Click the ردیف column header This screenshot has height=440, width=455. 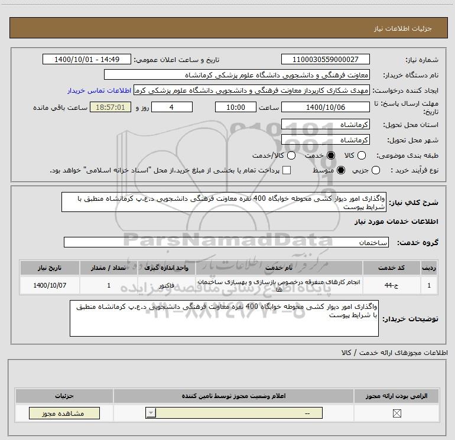[429, 268]
